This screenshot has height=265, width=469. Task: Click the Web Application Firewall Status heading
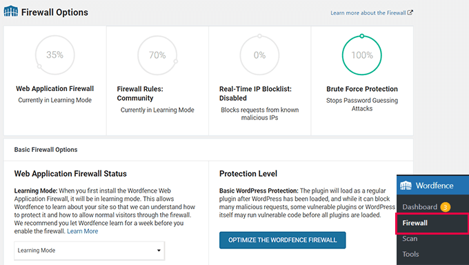[70, 174]
